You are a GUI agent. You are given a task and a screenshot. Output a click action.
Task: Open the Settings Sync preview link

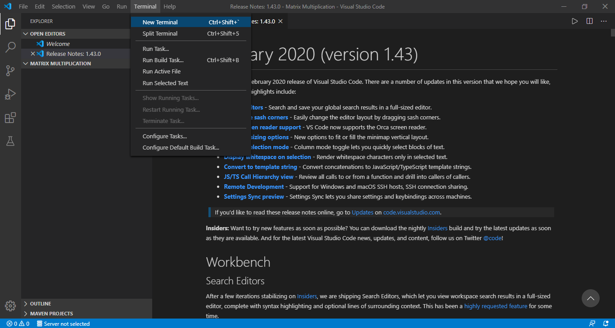[254, 196]
